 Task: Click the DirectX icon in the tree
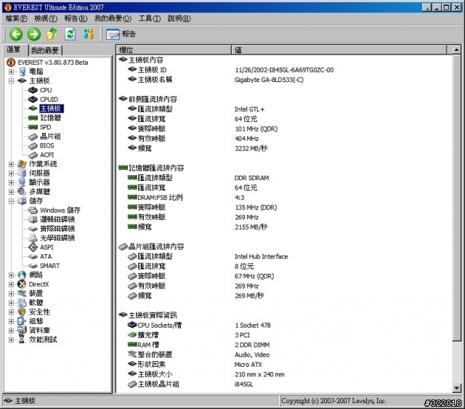coord(22,284)
